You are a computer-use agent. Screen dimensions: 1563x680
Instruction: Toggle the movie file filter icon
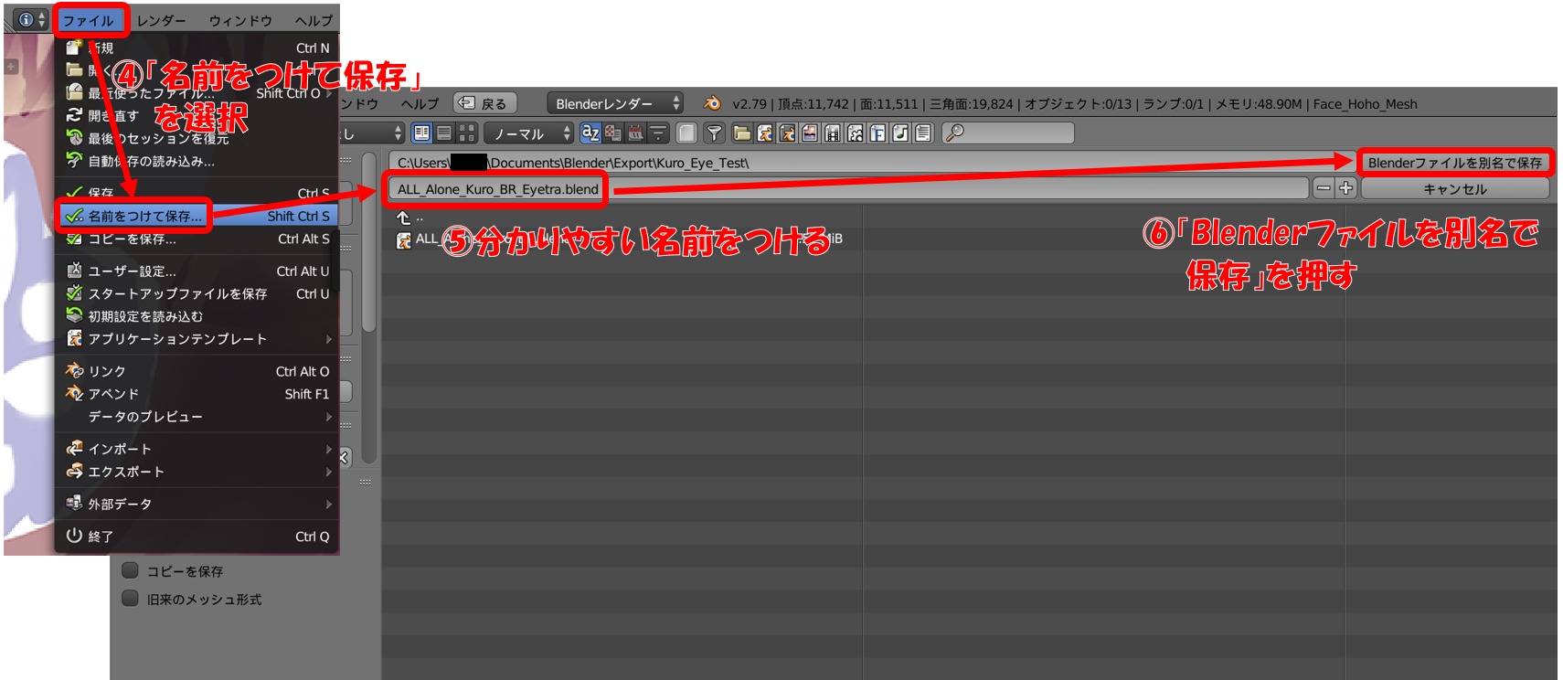coord(833,133)
